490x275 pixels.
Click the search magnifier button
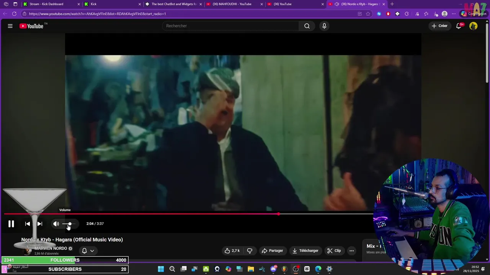[307, 26]
